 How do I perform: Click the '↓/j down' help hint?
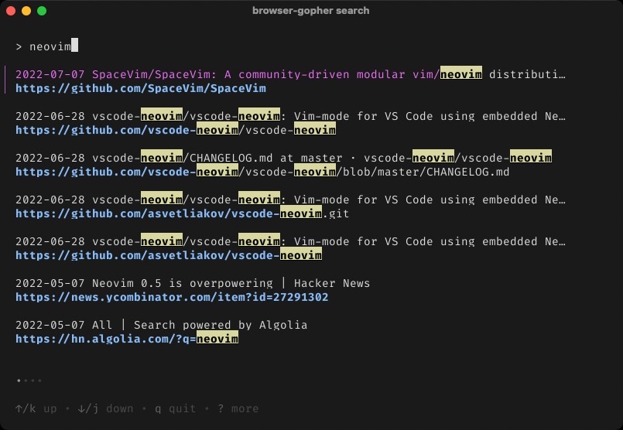pyautogui.click(x=106, y=408)
